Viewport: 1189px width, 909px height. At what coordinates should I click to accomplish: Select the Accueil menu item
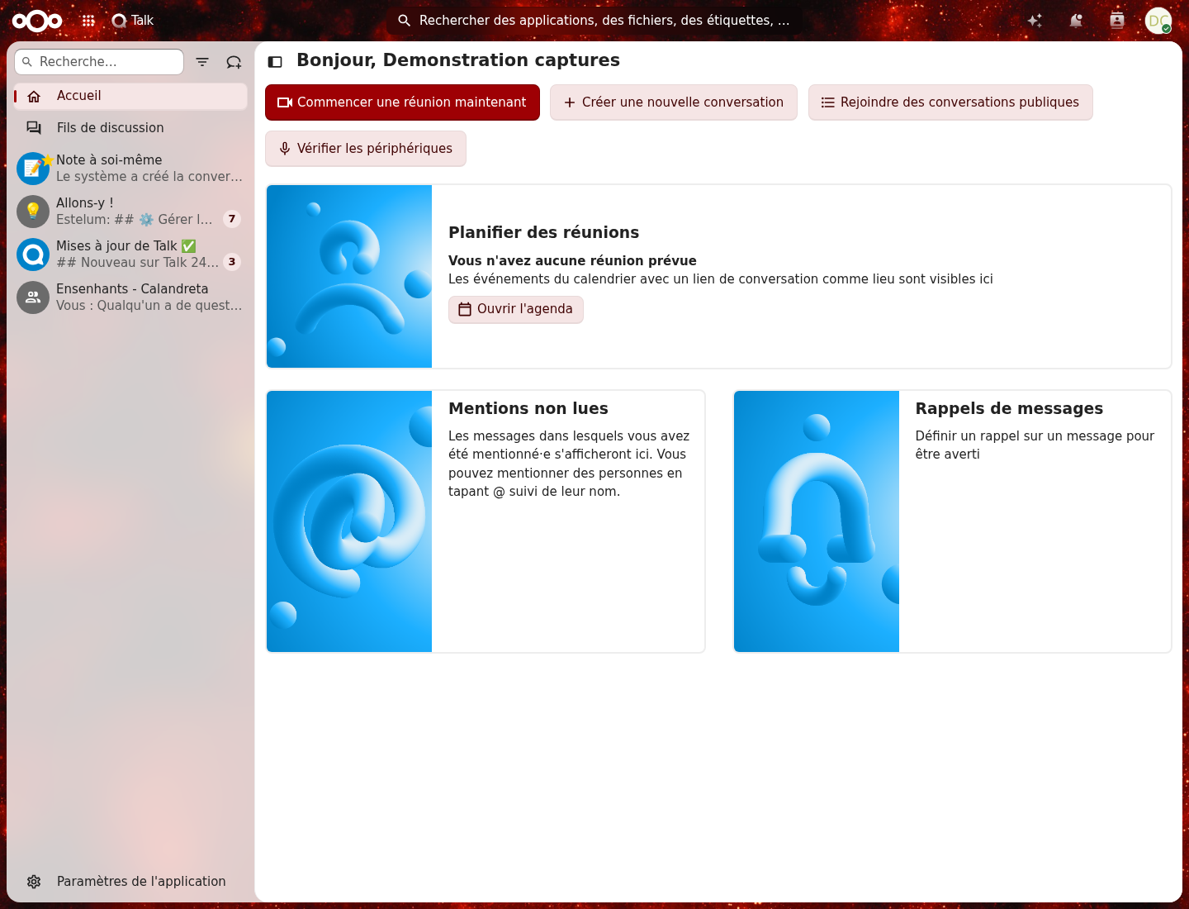(130, 96)
